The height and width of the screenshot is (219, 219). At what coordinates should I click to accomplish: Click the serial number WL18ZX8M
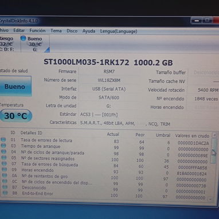coord(109,80)
